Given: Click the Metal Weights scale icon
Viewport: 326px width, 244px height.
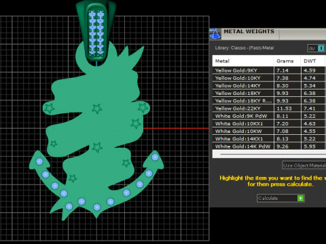Looking at the screenshot, I should pos(215,34).
